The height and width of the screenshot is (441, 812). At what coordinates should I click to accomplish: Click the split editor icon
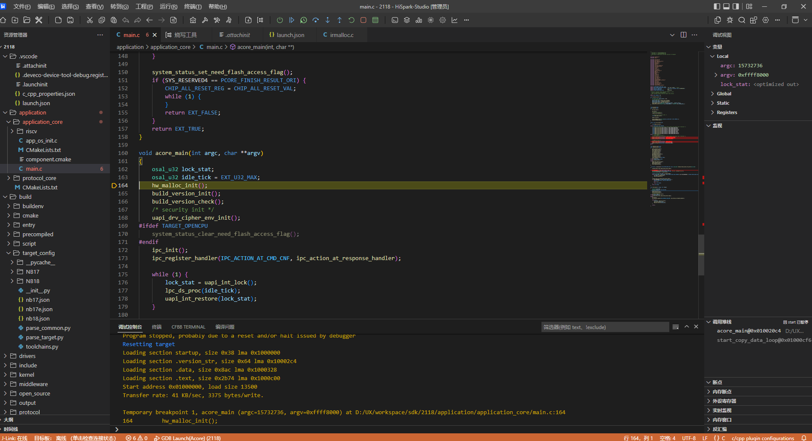point(683,35)
